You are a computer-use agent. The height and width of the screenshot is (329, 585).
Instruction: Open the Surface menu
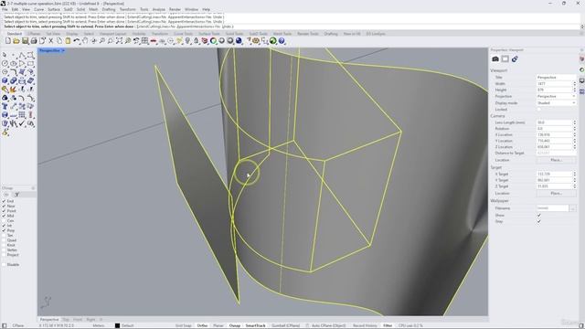click(x=53, y=9)
